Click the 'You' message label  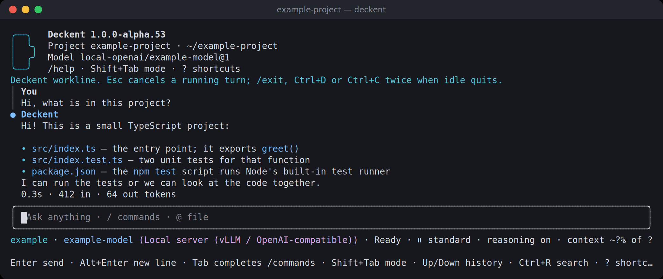pos(29,92)
